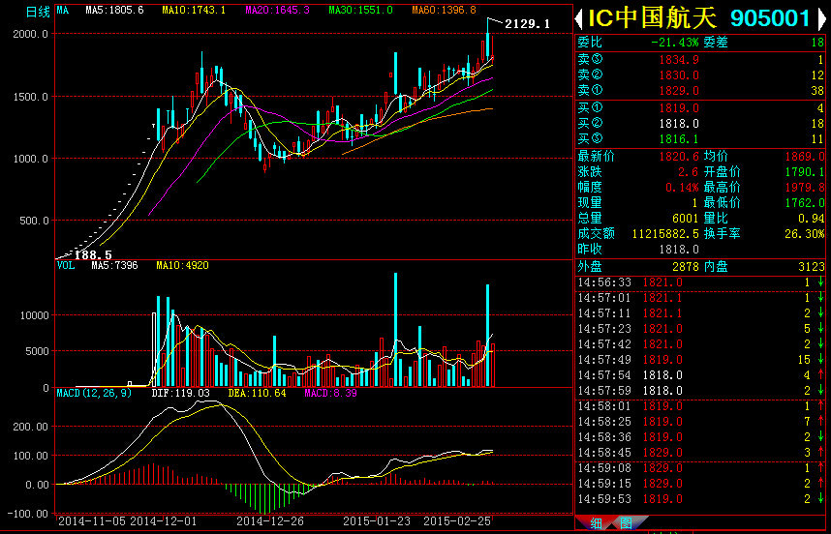
Task: Select the MA30:1551.0 readout
Action: pyautogui.click(x=361, y=10)
